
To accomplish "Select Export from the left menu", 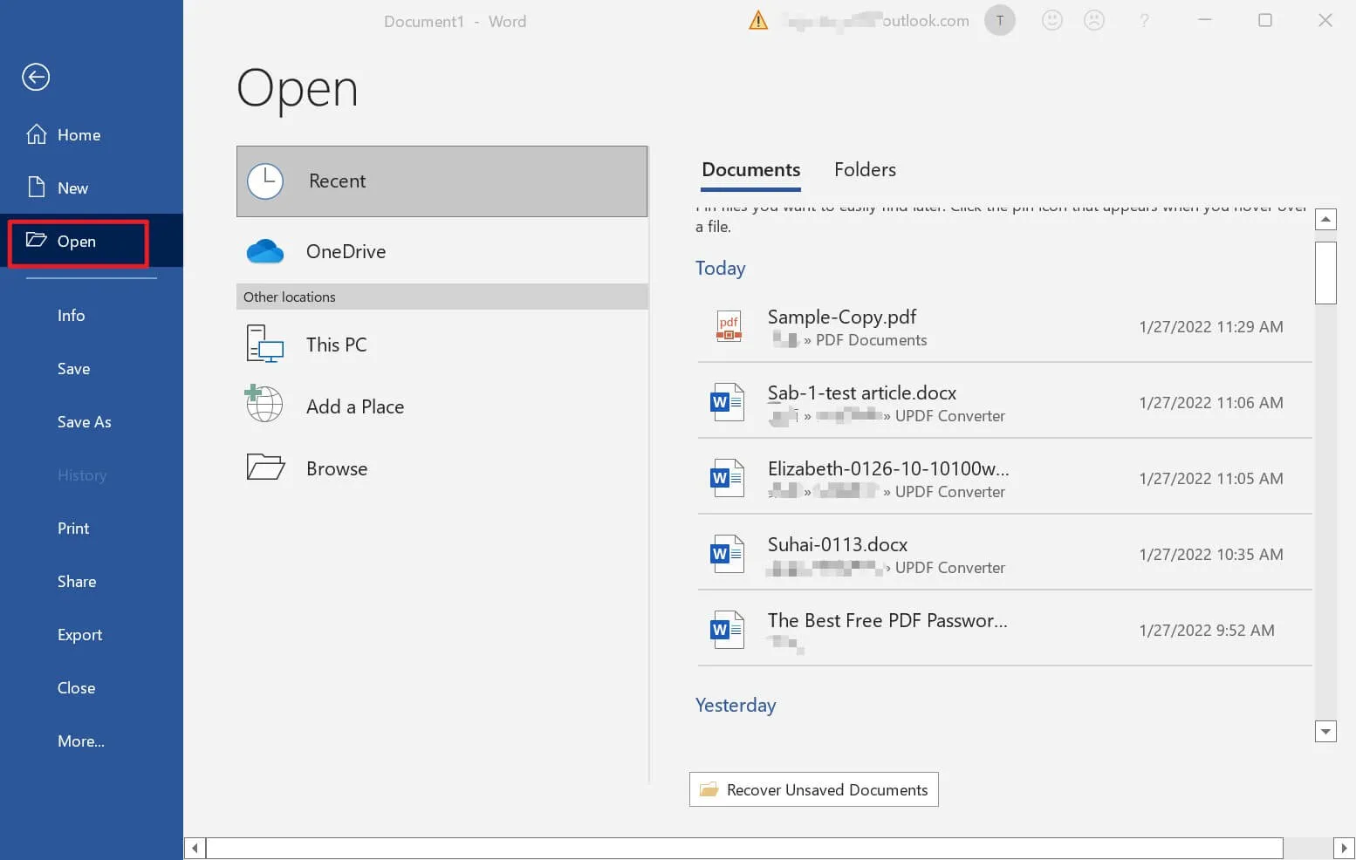I will tap(79, 635).
